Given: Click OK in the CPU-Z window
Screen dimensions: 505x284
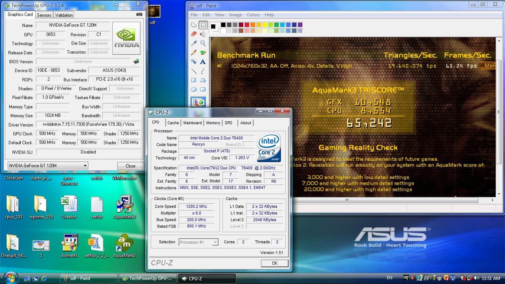Looking at the screenshot, I should (275, 263).
